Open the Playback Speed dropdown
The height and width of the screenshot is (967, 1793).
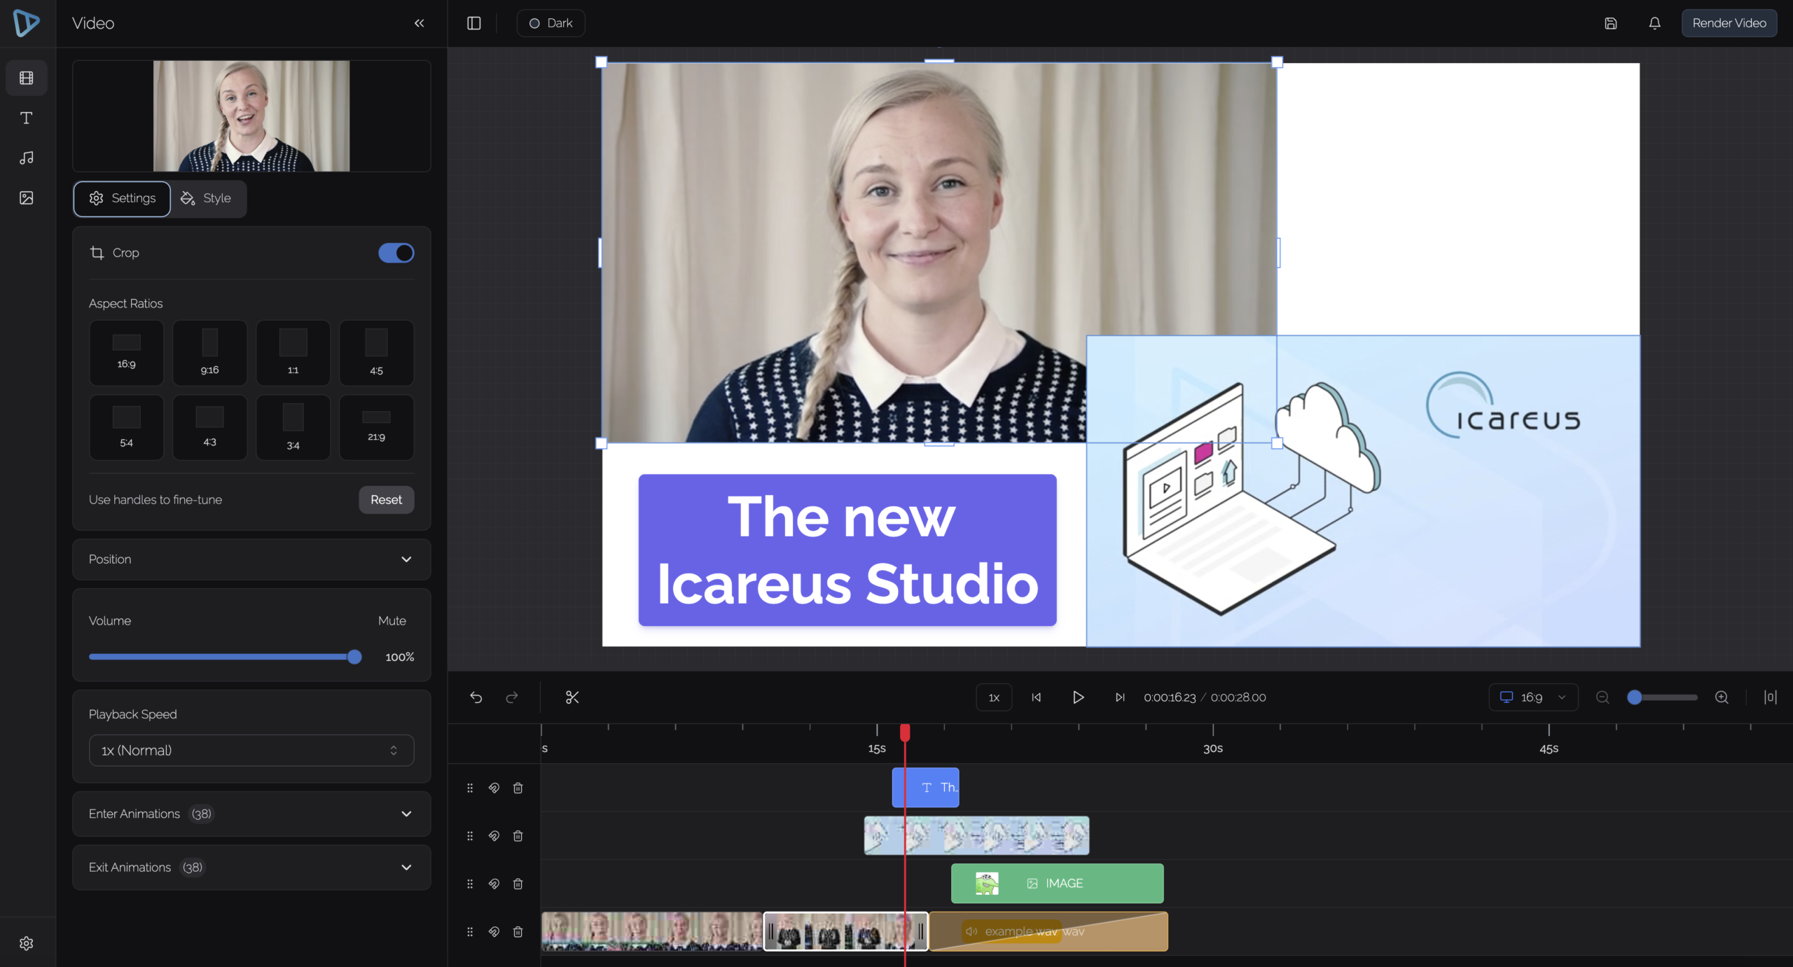(x=251, y=750)
